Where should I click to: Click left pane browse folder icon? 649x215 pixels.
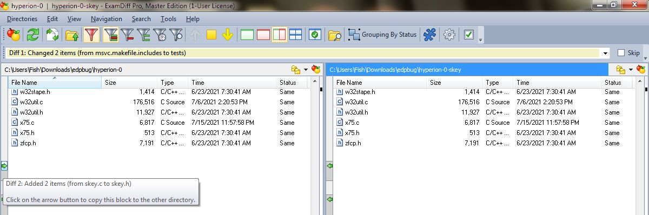[x=295, y=70]
